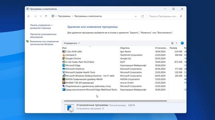Click the control panel icon in address bar
Viewport: 215px width, 120px height.
(53, 16)
